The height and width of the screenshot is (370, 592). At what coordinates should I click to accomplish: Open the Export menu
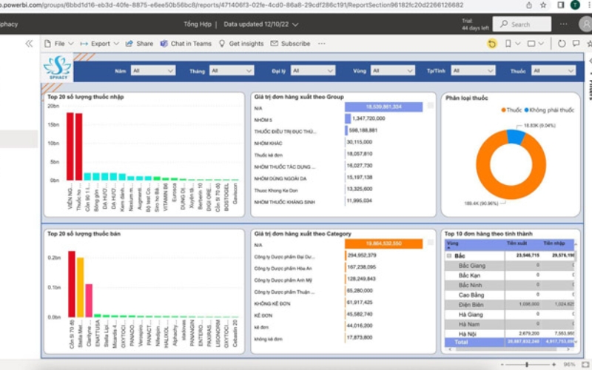tap(100, 44)
